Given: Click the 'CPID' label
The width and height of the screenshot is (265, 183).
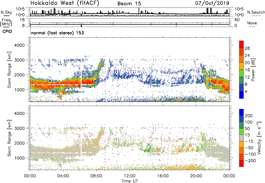Looking at the screenshot, I should [x=7, y=31].
